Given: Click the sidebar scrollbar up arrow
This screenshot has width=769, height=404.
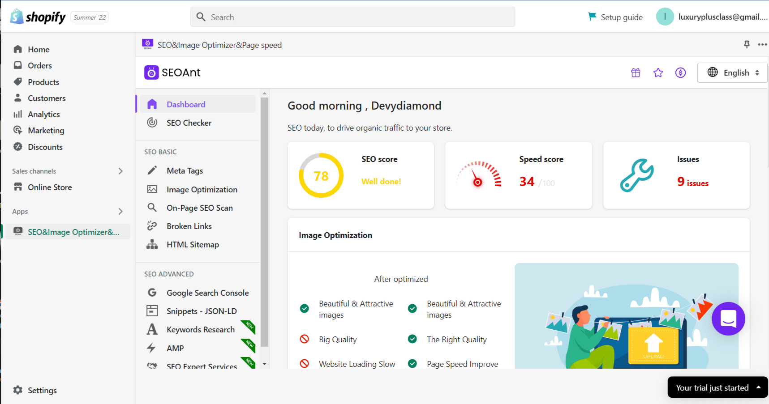Looking at the screenshot, I should pyautogui.click(x=264, y=94).
